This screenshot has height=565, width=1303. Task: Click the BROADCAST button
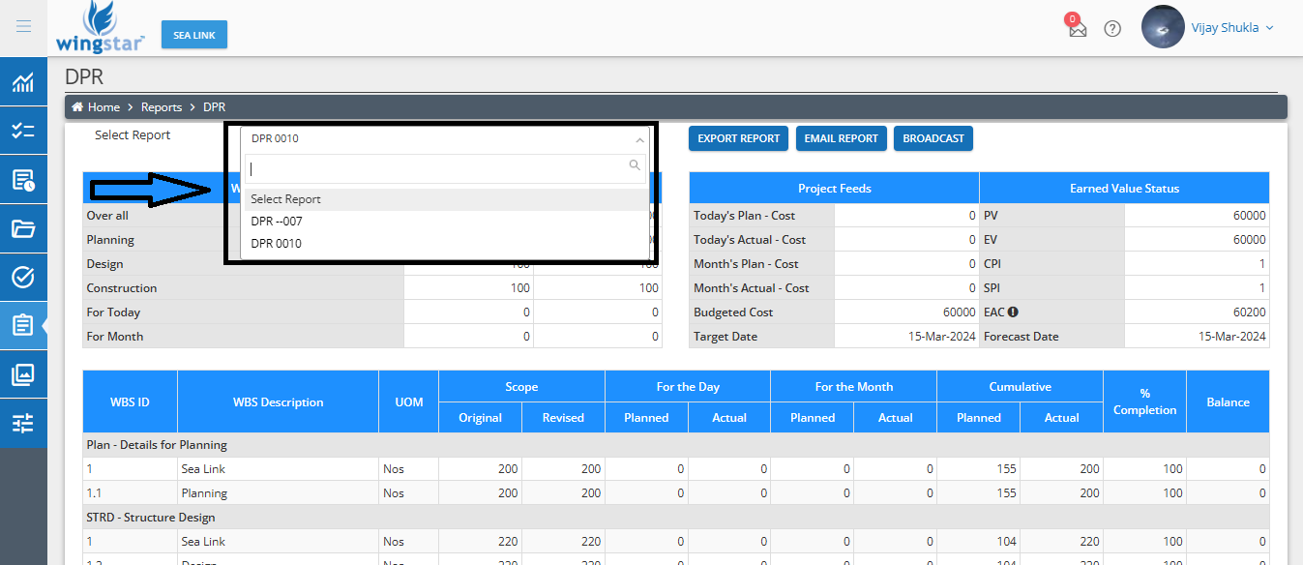pyautogui.click(x=933, y=138)
